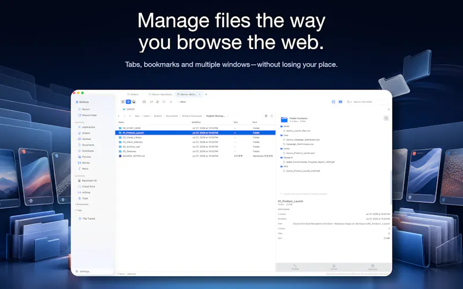Click Copy Path at the preview bottom
This screenshot has height=289, width=463.
(373, 268)
